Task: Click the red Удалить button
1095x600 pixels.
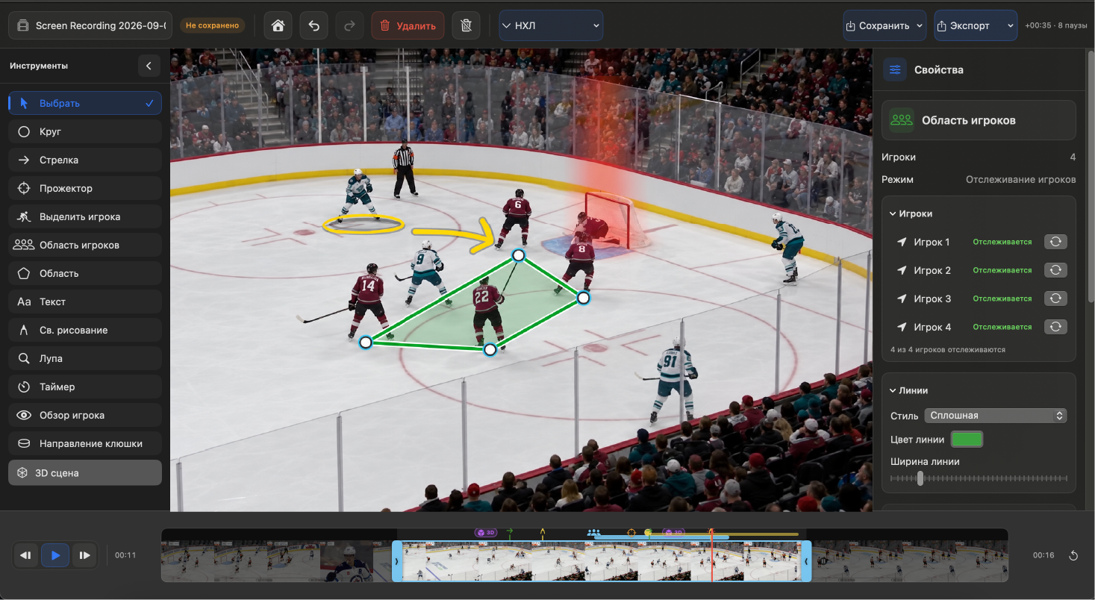Action: [x=408, y=25]
